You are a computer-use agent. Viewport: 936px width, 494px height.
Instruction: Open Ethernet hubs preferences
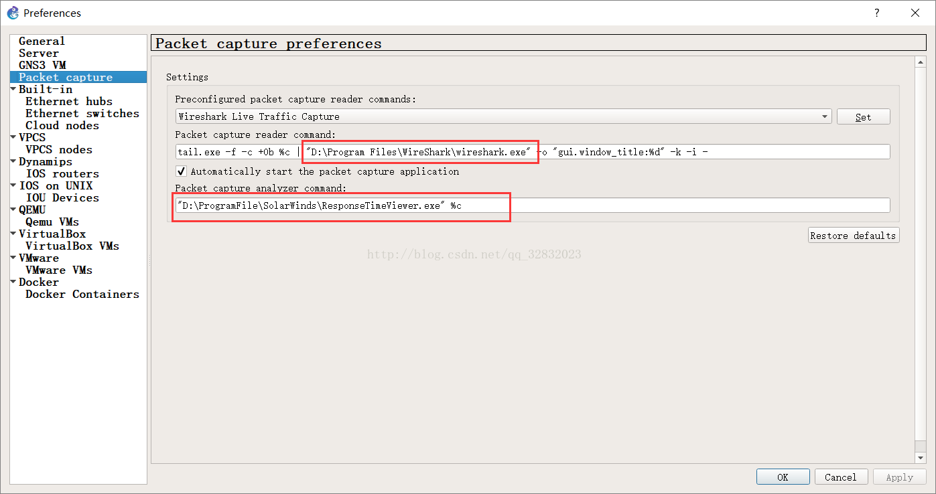[69, 102]
